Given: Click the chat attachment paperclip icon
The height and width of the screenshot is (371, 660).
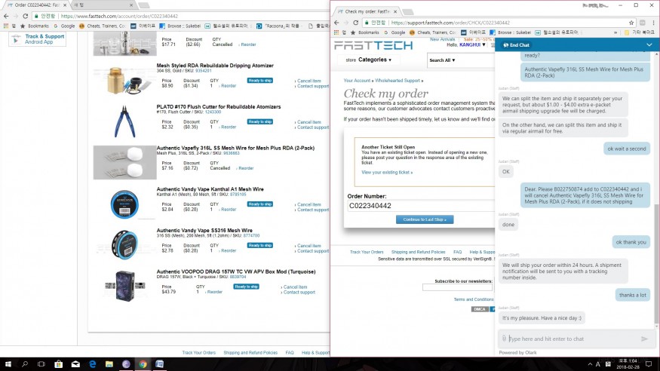Looking at the screenshot, I should click(x=504, y=339).
